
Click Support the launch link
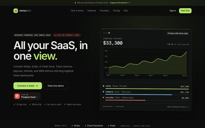click(x=120, y=3)
